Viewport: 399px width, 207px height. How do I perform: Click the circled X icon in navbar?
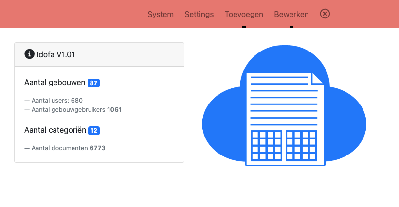tap(325, 14)
